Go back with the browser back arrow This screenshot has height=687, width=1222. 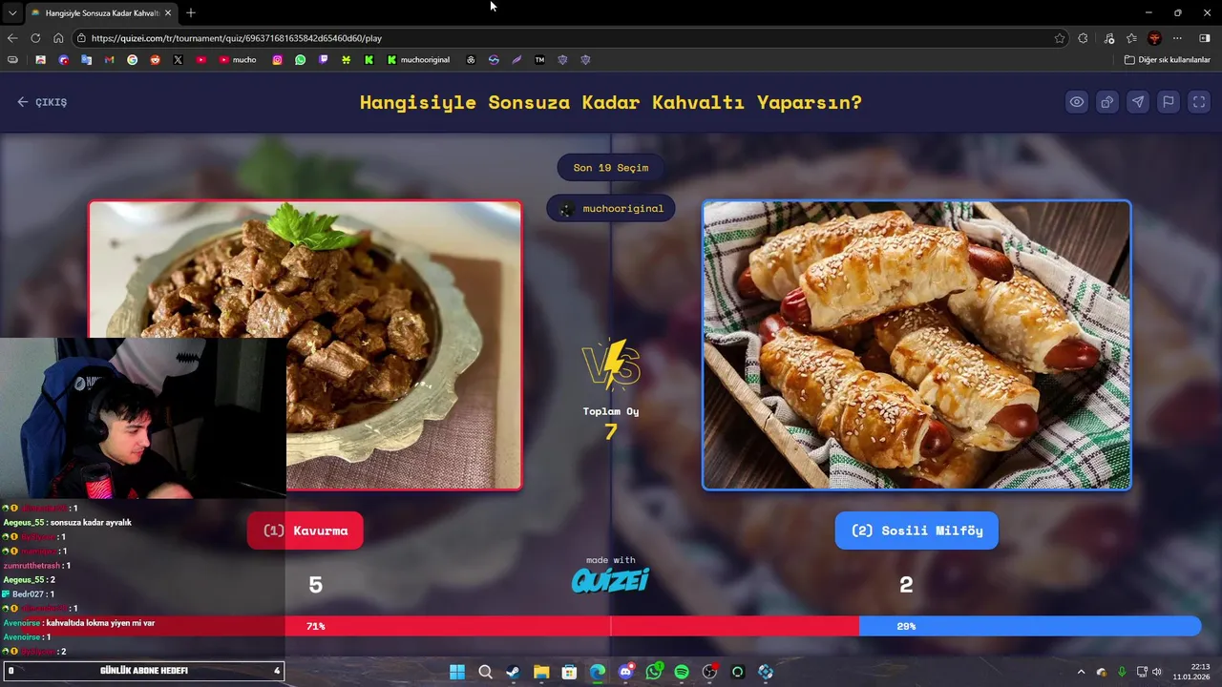coord(12,38)
